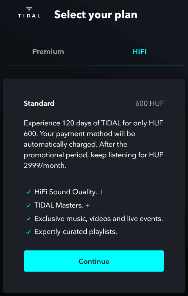Continue with the selected Standard plan

pos(94,261)
